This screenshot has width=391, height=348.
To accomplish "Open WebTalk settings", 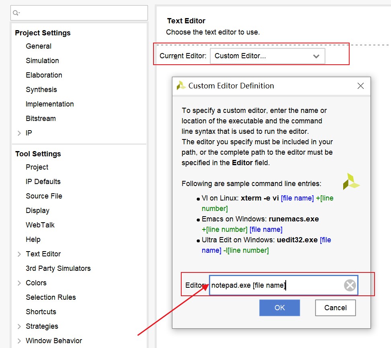I will 40,225.
